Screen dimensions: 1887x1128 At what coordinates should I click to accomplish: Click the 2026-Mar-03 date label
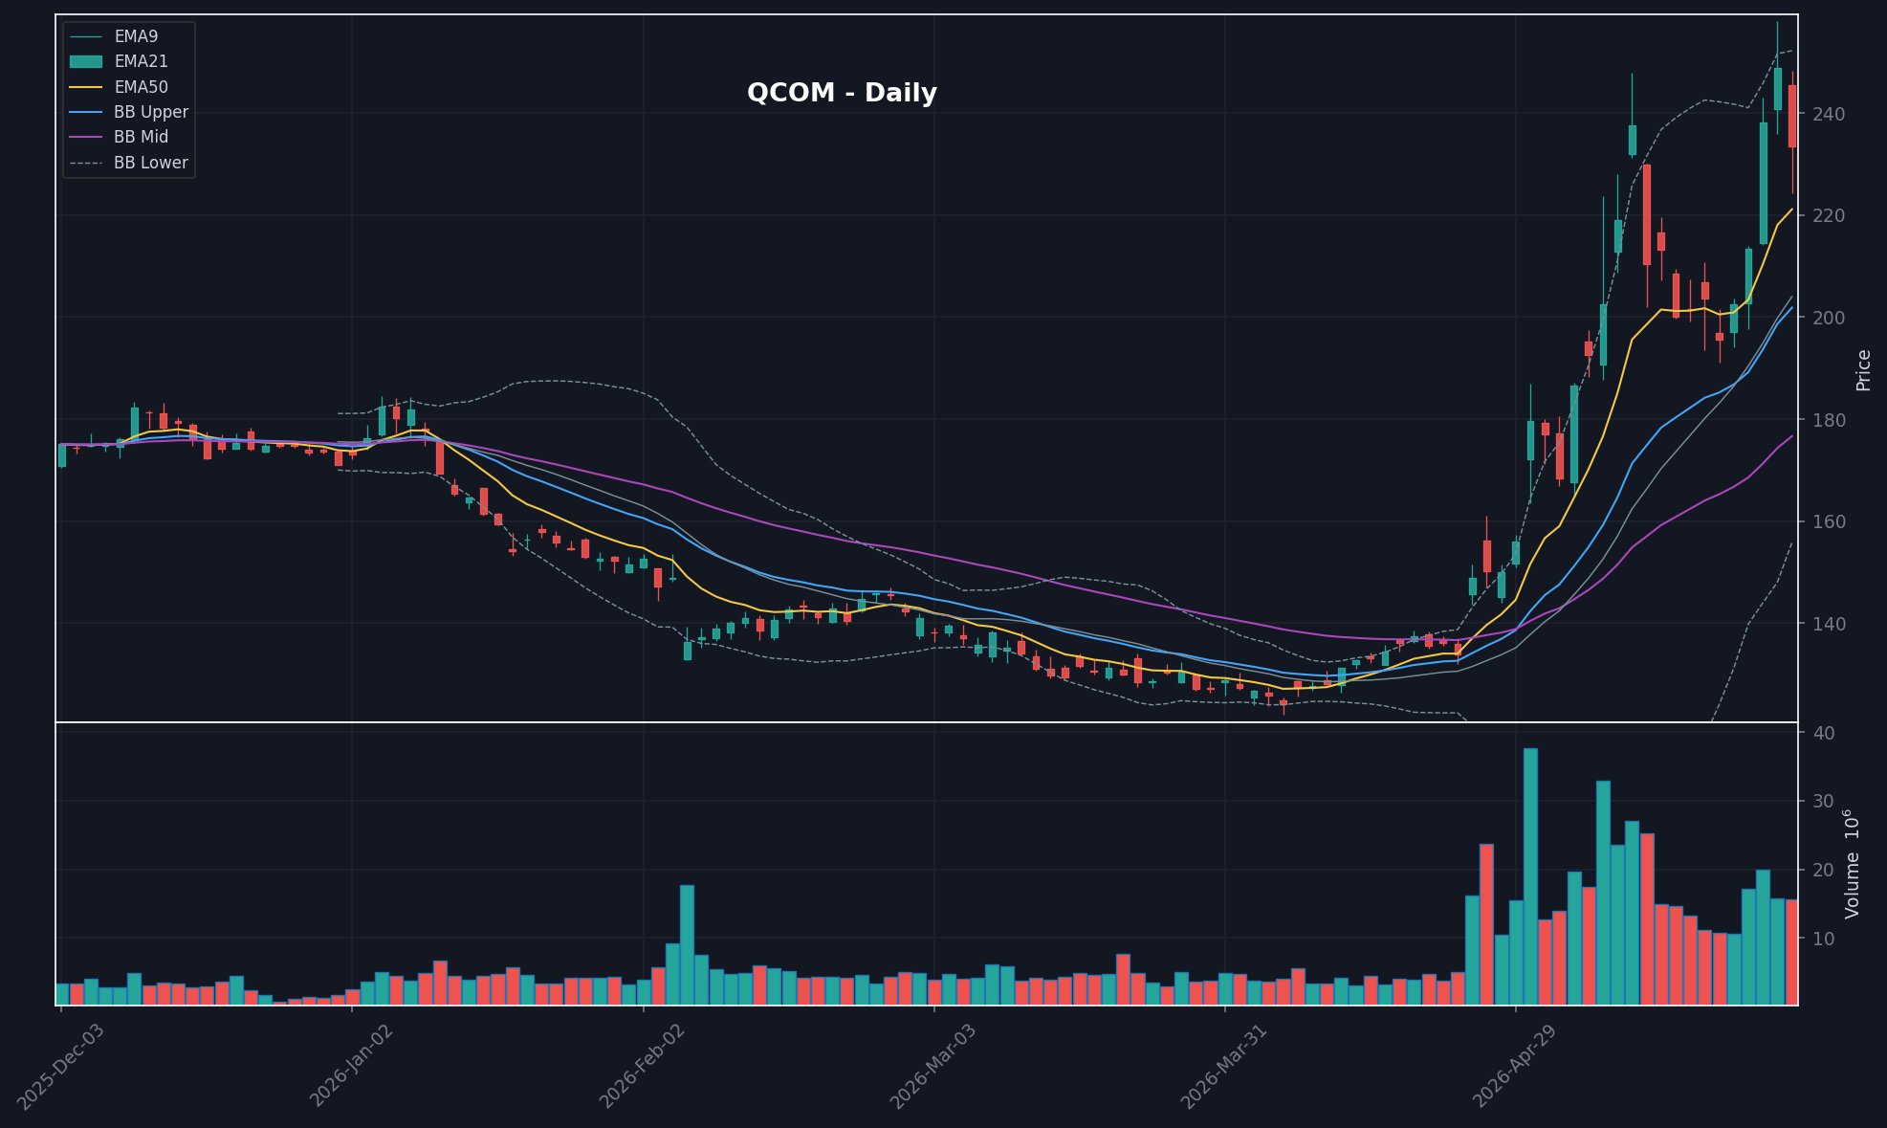coord(933,1066)
